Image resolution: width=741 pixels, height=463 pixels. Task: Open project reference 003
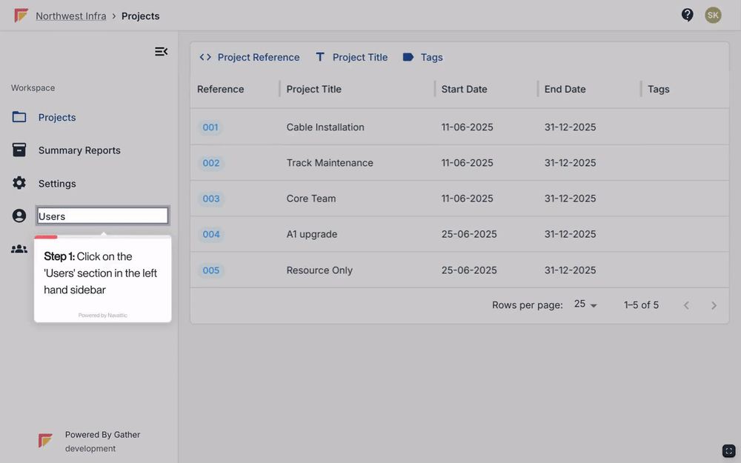[210, 199]
